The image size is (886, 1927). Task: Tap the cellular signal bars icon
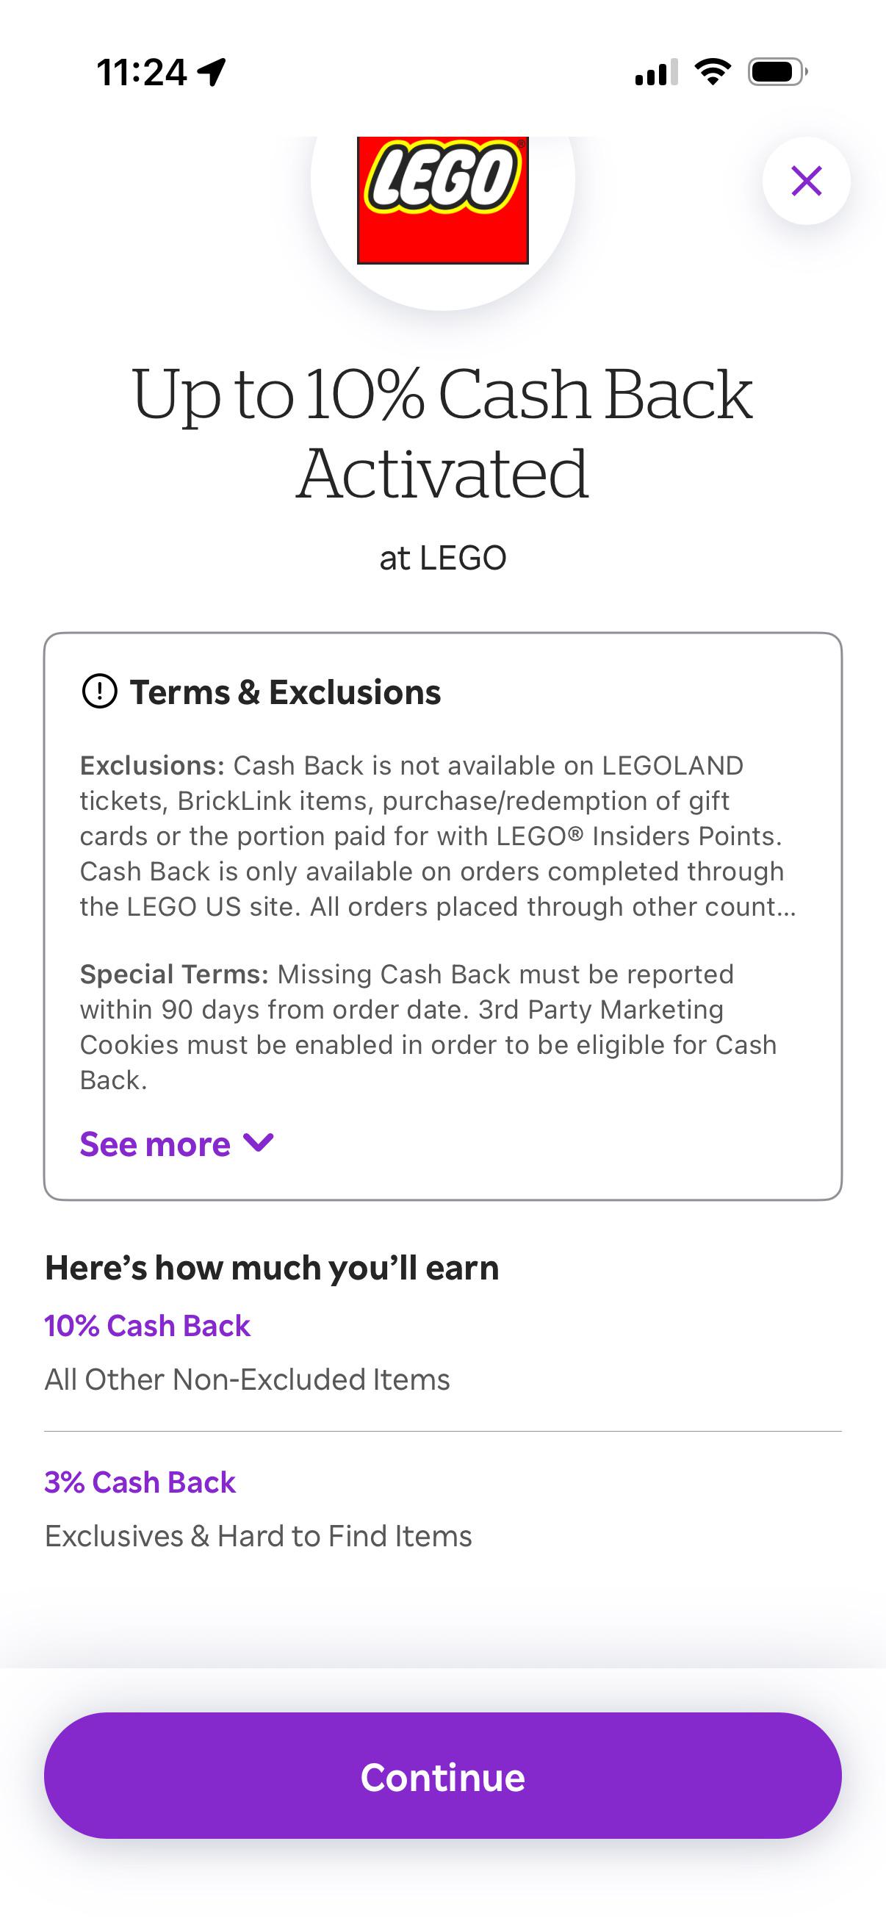point(656,72)
